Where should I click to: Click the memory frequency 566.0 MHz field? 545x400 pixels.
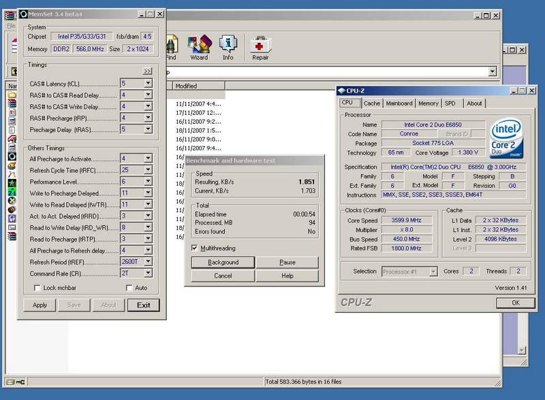click(90, 49)
